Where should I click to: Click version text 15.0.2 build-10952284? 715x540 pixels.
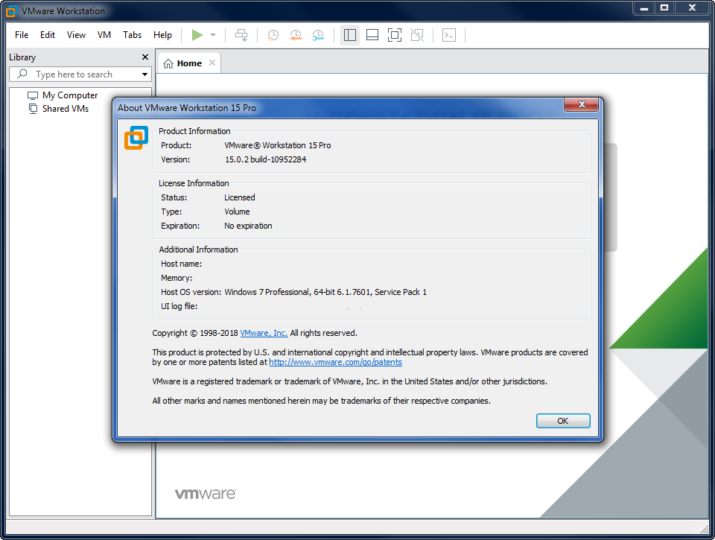[x=265, y=159]
